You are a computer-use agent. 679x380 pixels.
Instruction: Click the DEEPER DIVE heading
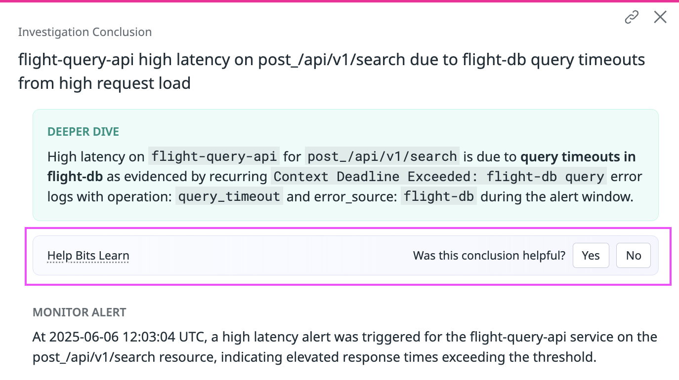point(83,132)
